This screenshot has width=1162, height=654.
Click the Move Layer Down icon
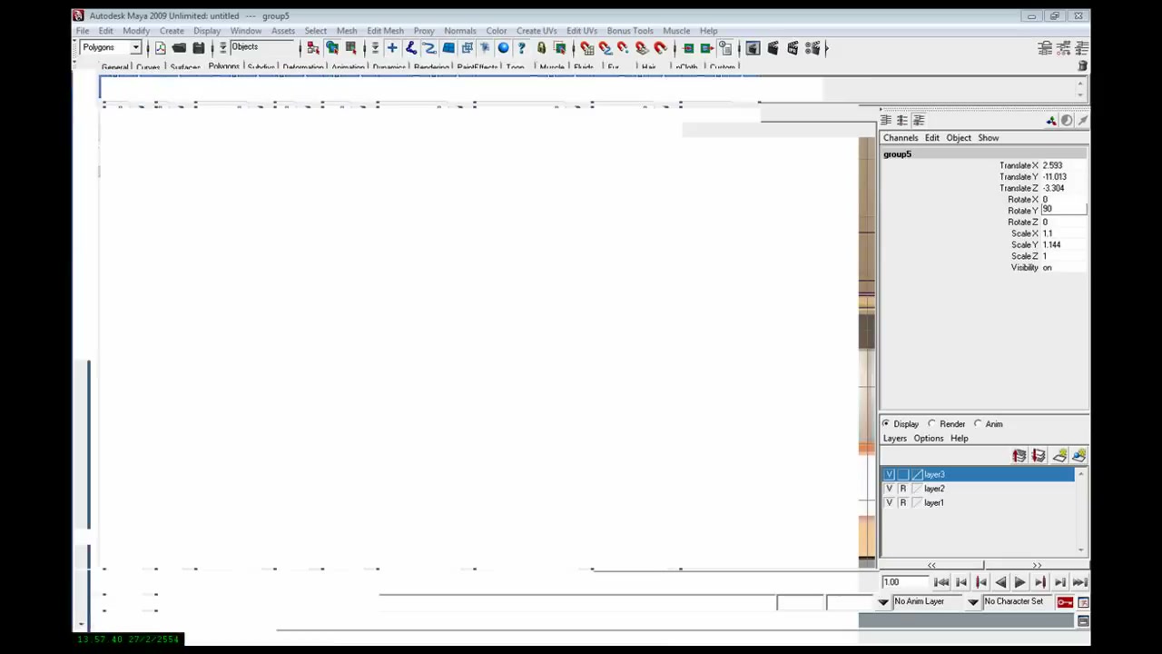pos(1039,456)
